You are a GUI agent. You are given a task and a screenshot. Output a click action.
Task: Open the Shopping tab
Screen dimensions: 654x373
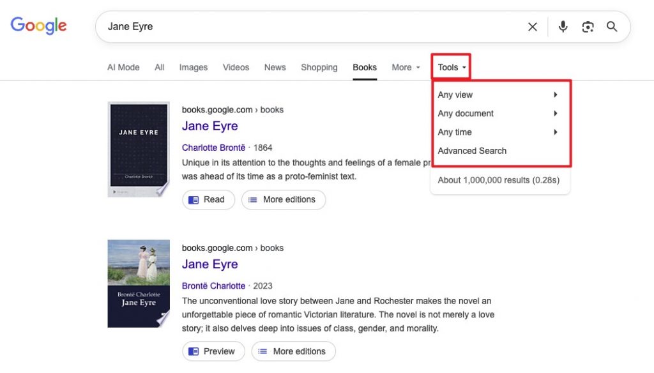click(319, 67)
